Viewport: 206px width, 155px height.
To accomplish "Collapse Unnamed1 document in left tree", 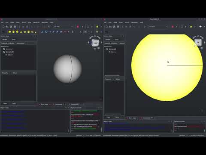I will click(2, 52).
